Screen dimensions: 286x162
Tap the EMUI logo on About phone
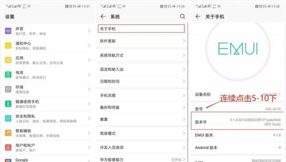pos(238,49)
